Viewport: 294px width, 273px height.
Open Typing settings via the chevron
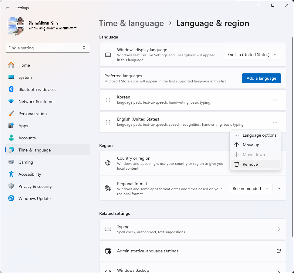click(279, 229)
